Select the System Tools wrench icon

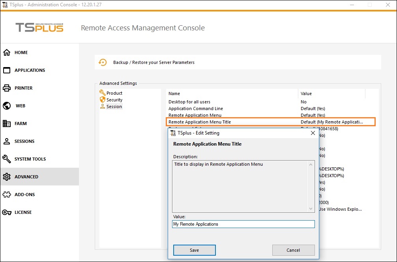pyautogui.click(x=7, y=159)
